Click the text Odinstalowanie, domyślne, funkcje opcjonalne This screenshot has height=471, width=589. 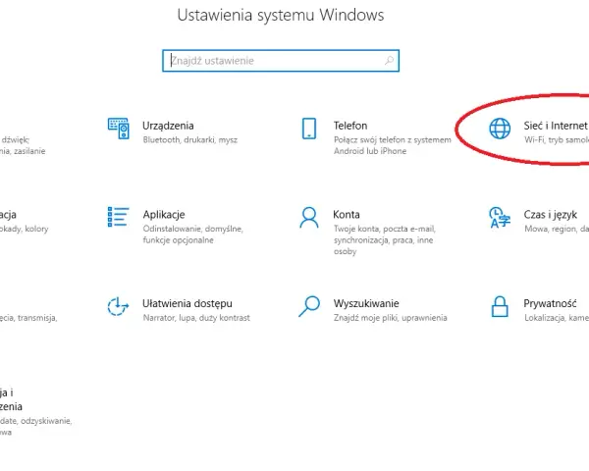[192, 235]
